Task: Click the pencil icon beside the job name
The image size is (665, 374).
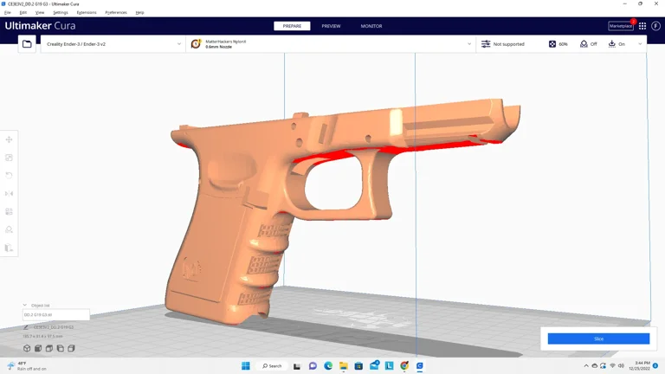Action: click(x=27, y=327)
